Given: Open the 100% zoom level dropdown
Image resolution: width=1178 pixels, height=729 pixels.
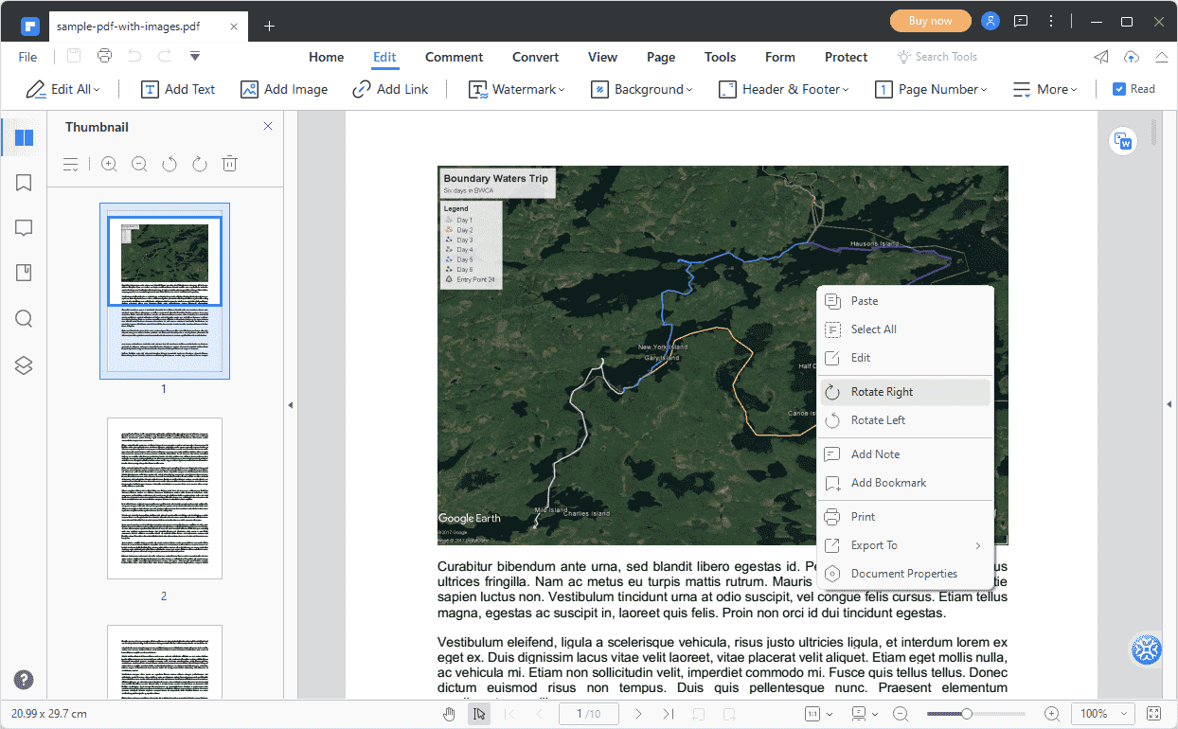Looking at the screenshot, I should 1103,714.
